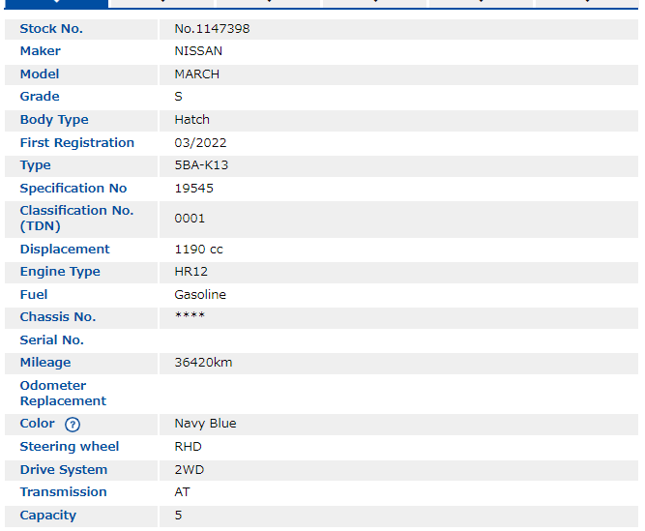This screenshot has width=645, height=531.
Task: Select the 03/2022 first registration date
Action: tap(200, 143)
